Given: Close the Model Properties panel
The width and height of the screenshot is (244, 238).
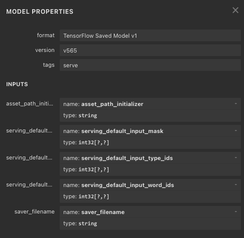Looking at the screenshot, I should click(x=235, y=10).
